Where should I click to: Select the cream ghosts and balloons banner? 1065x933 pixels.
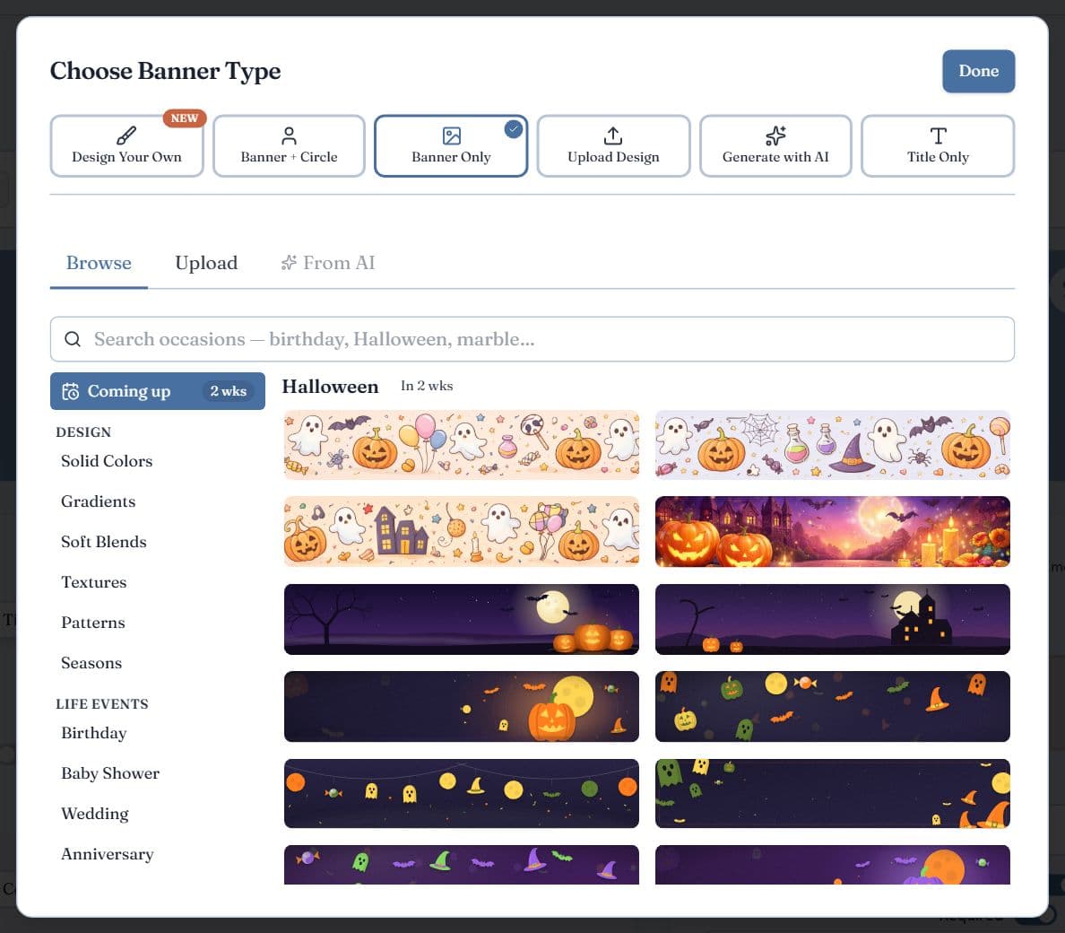pyautogui.click(x=461, y=445)
